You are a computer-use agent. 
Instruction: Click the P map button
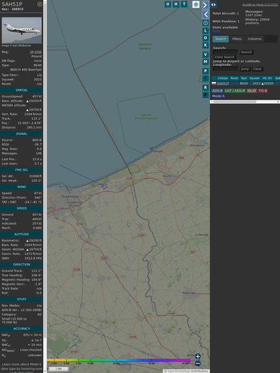pyautogui.click(x=205, y=71)
